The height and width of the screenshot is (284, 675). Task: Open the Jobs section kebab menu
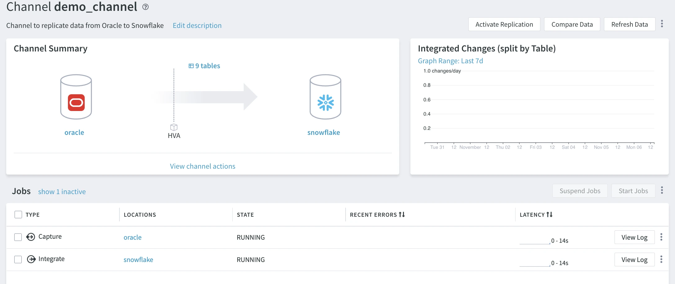662,190
